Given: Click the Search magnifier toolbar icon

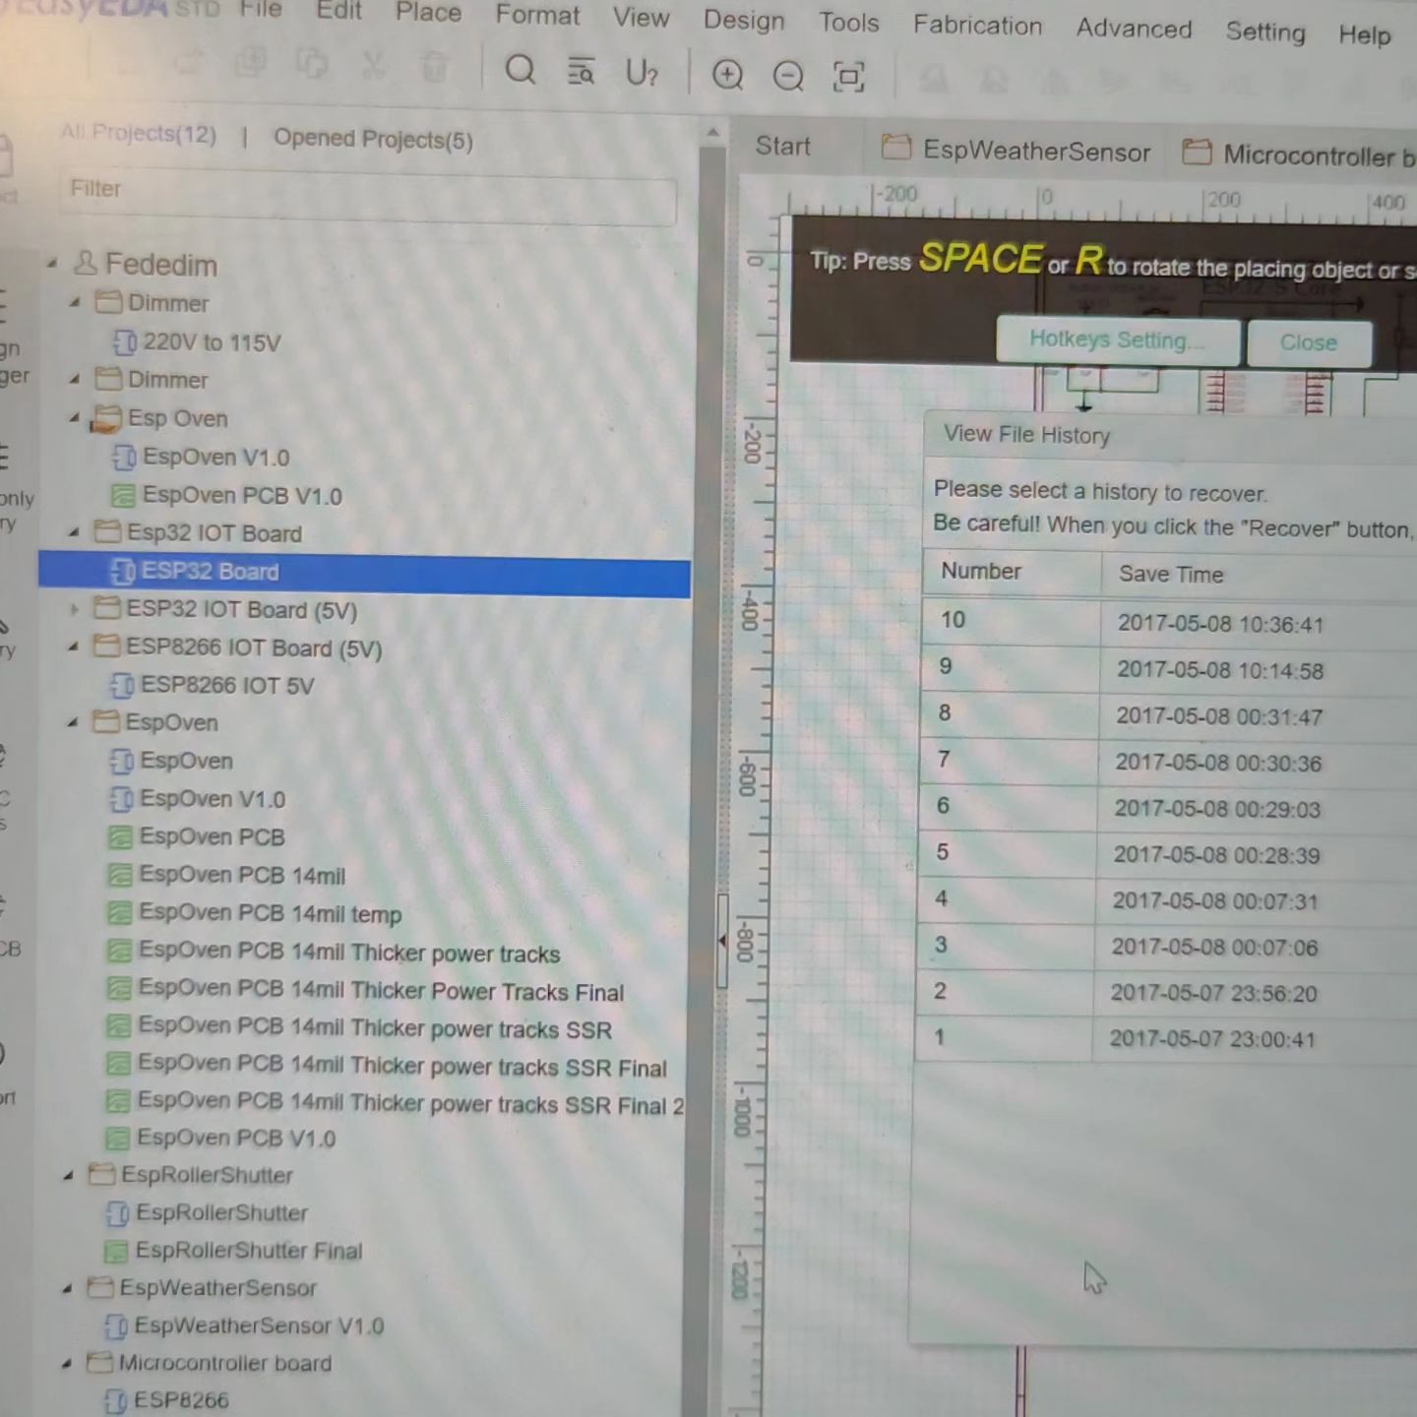Looking at the screenshot, I should pyautogui.click(x=520, y=70).
